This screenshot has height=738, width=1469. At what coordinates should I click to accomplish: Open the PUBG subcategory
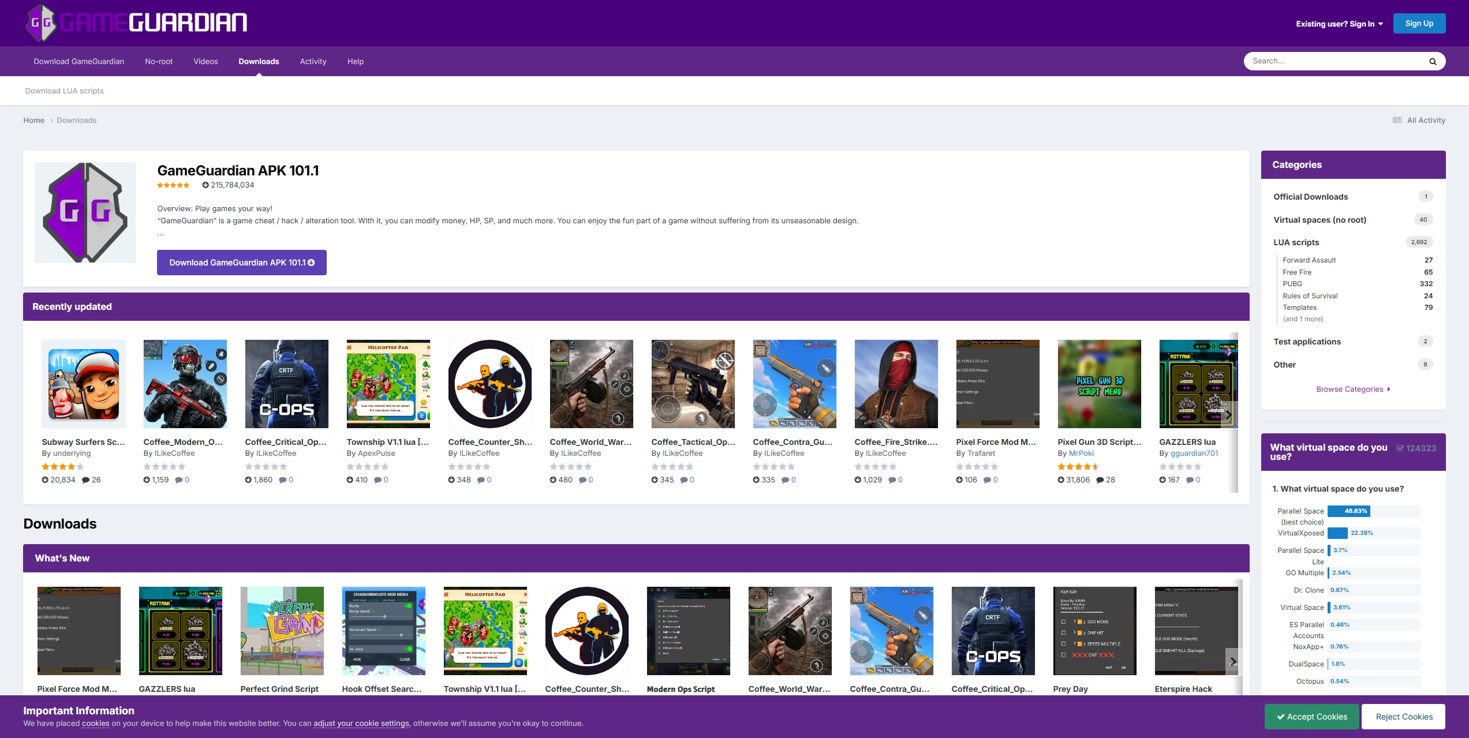(1292, 284)
